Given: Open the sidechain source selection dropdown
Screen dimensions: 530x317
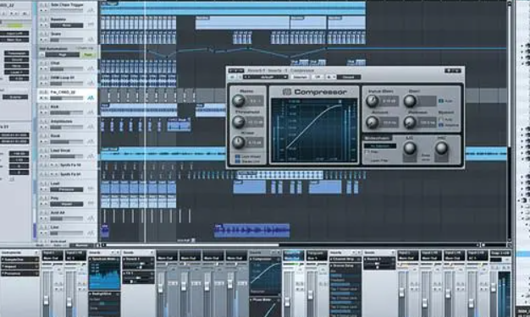Looking at the screenshot, I should point(380,146).
